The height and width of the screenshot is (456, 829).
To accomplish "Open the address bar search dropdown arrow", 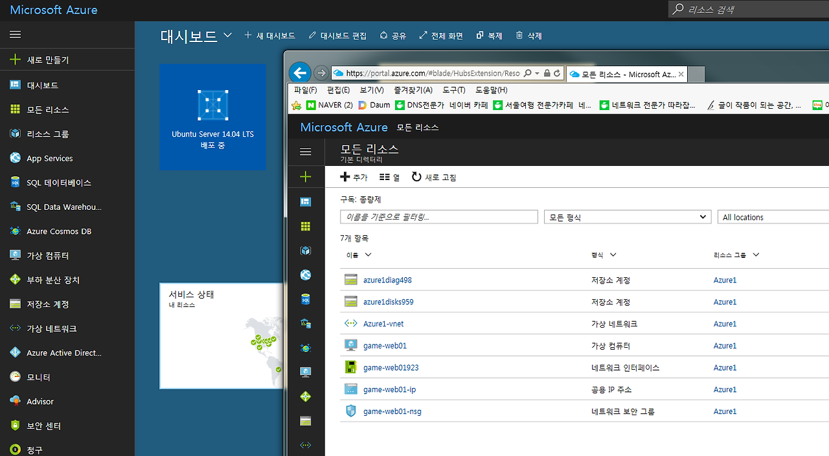I will pos(537,74).
